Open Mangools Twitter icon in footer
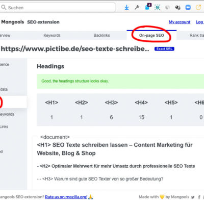The width and height of the screenshot is (204, 204). tap(193, 197)
